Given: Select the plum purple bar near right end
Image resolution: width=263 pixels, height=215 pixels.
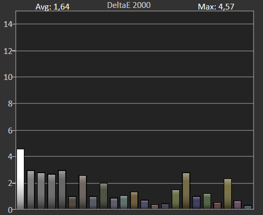Looking at the screenshot, I should coord(238,205).
